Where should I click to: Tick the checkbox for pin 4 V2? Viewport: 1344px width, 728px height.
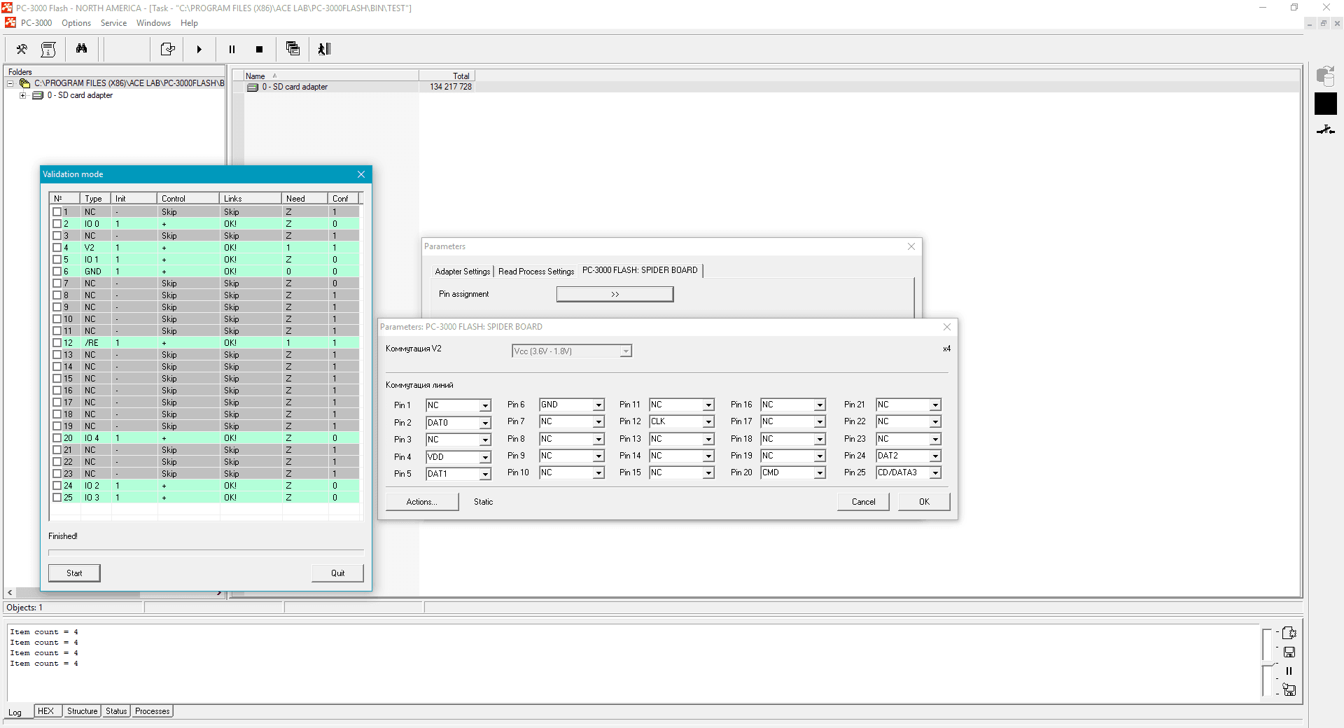[x=57, y=247]
